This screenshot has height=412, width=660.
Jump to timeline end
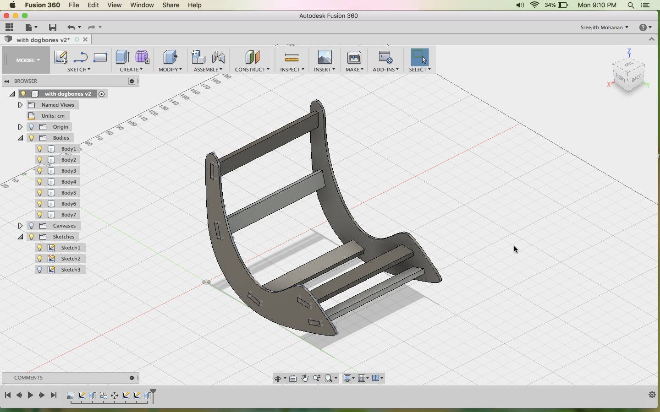tap(54, 395)
